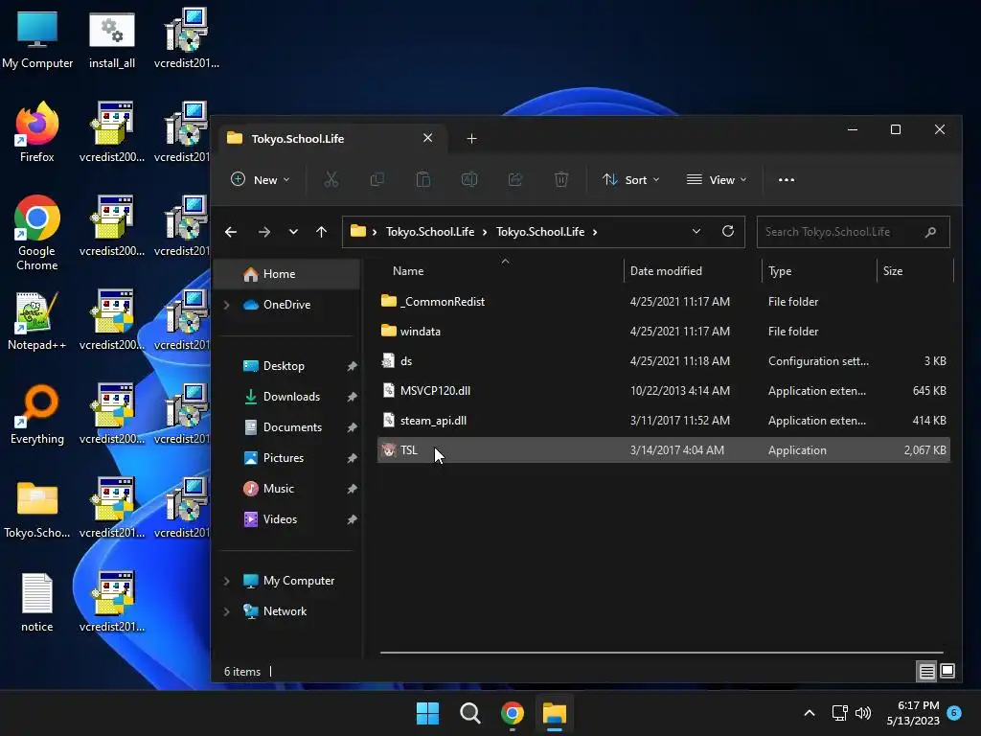The image size is (981, 736).
Task: Switch to details view icon in status bar
Action: pos(926,672)
